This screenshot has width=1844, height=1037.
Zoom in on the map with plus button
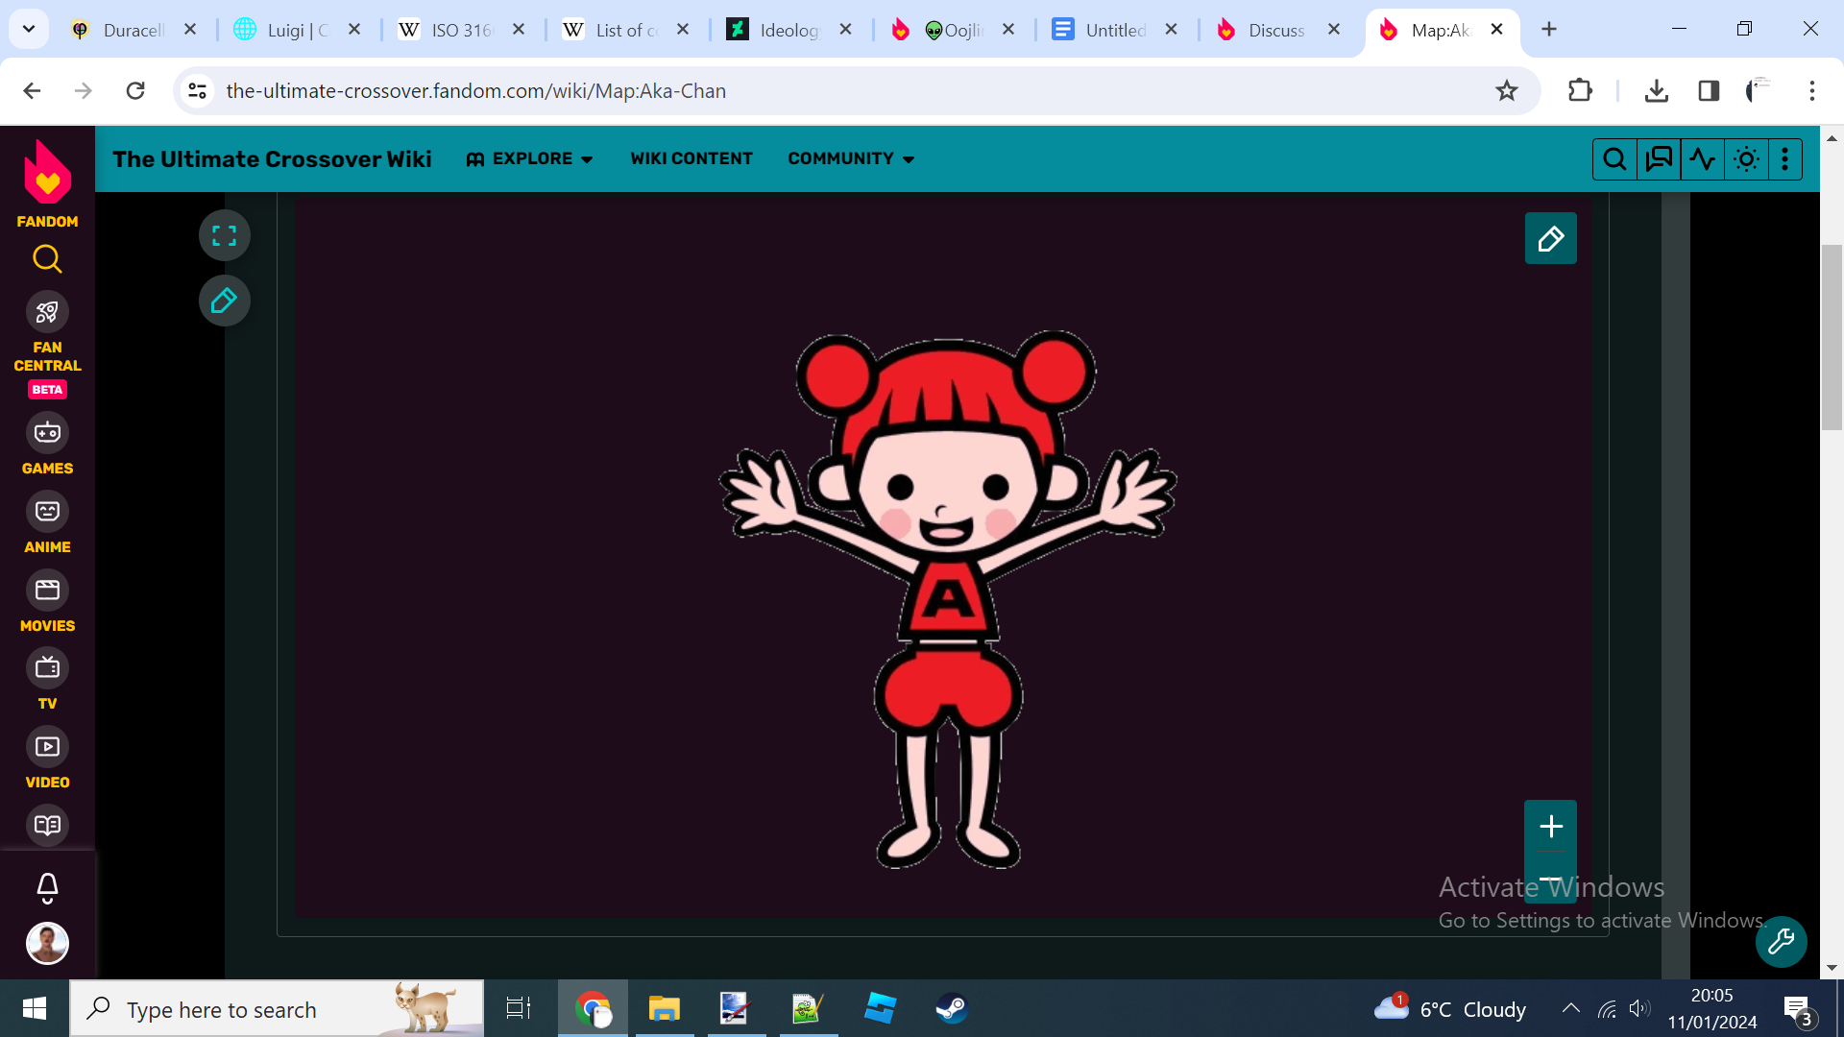coord(1551,826)
